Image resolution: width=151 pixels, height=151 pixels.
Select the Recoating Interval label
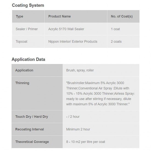[29, 129]
